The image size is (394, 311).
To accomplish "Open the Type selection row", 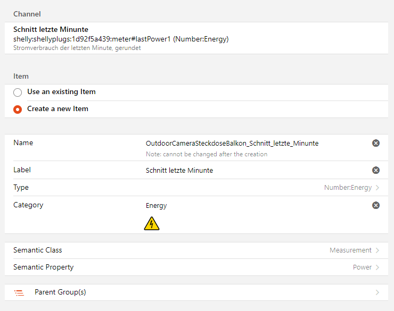I will 197,188.
